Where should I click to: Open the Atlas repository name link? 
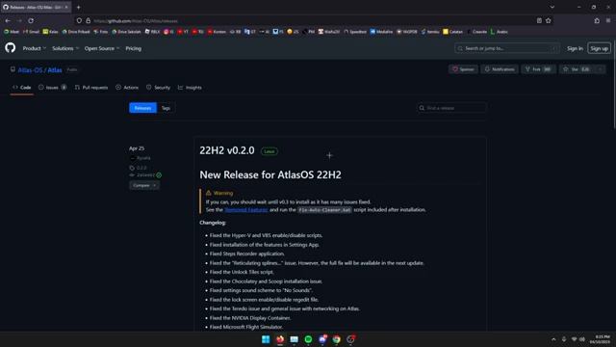(x=55, y=70)
